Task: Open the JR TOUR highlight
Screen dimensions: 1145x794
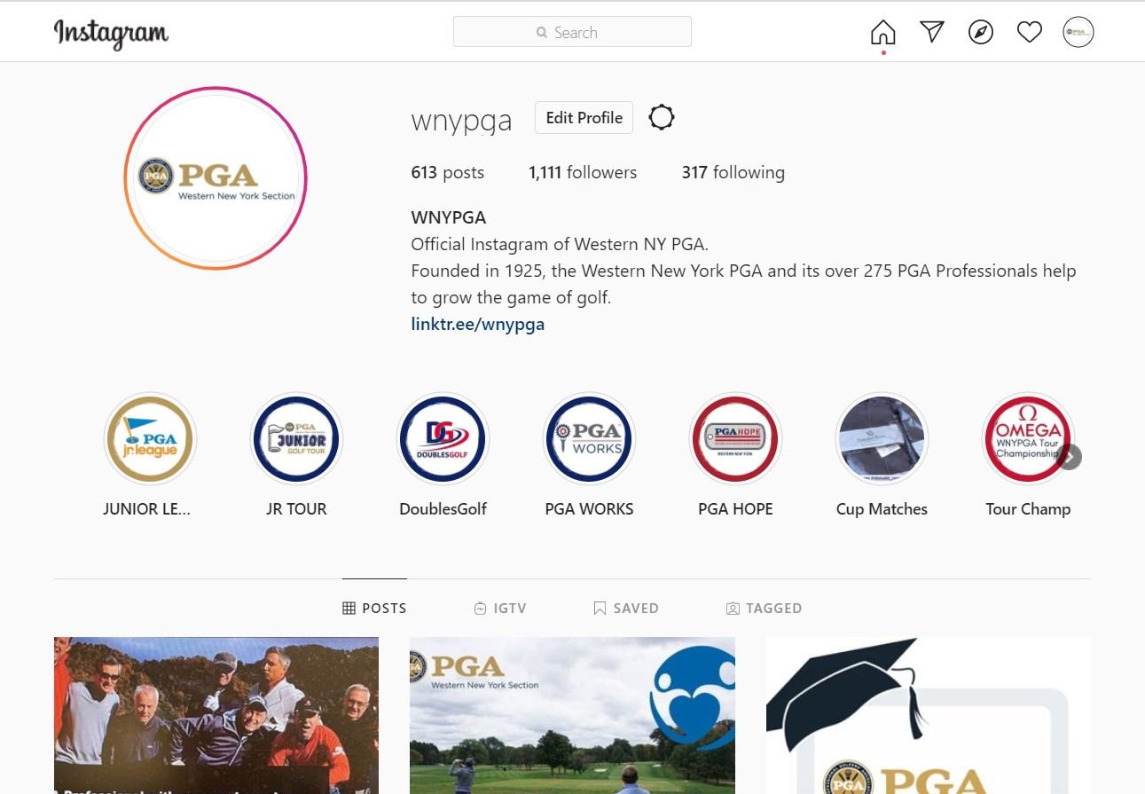Action: pyautogui.click(x=296, y=438)
